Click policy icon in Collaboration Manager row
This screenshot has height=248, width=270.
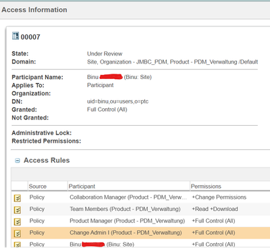click(18, 198)
